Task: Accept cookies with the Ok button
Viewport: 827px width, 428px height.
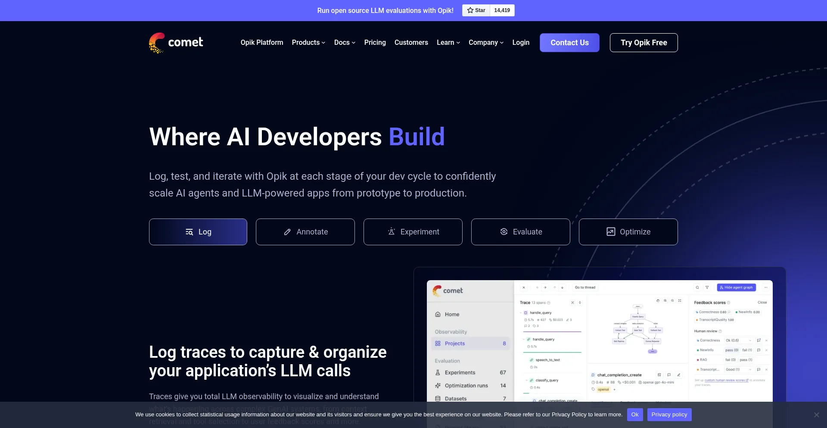Action: tap(635, 415)
